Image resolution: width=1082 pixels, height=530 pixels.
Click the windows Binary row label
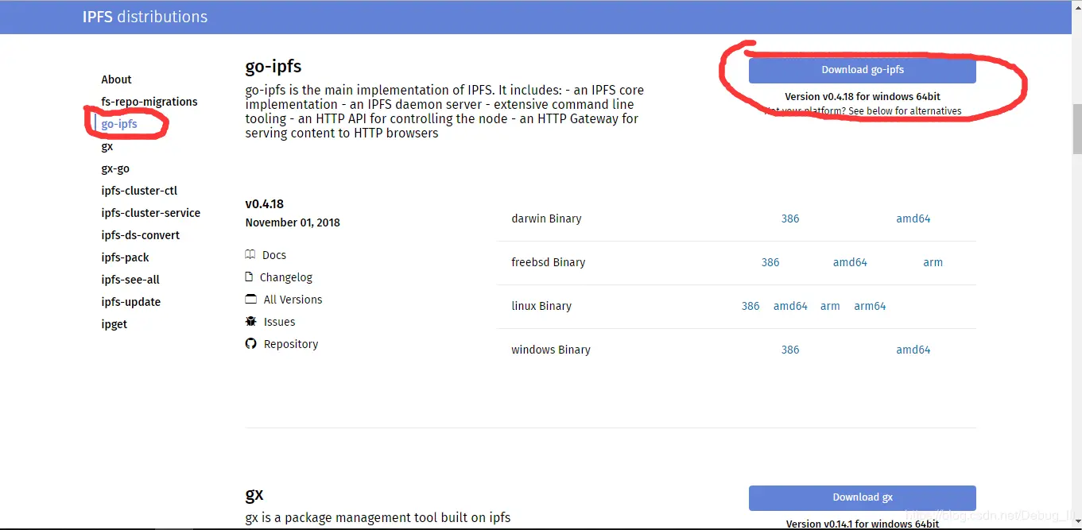tap(551, 350)
